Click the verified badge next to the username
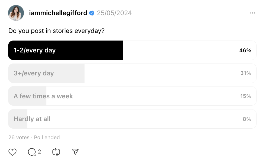The height and width of the screenshot is (160, 260). [91, 13]
